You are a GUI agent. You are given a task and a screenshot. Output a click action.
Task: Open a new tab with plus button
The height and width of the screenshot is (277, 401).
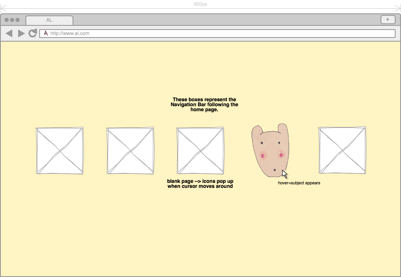tap(388, 20)
